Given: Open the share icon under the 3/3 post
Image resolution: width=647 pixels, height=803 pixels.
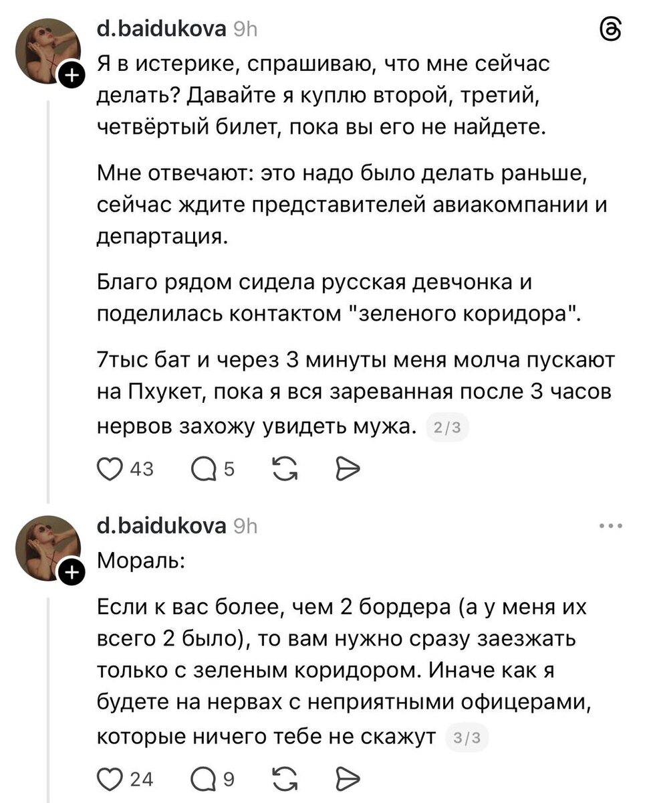Looking at the screenshot, I should tap(347, 778).
